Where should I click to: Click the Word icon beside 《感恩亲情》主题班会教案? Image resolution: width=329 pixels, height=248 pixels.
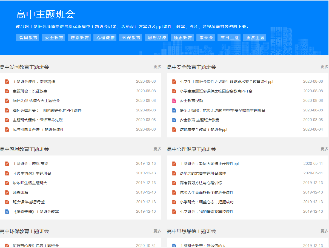[7, 212]
